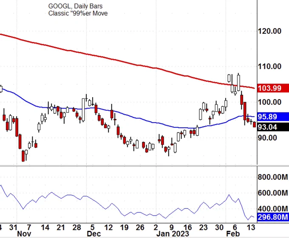Click the blue 95.89 moving average price label
289x238 pixels.
(273, 117)
